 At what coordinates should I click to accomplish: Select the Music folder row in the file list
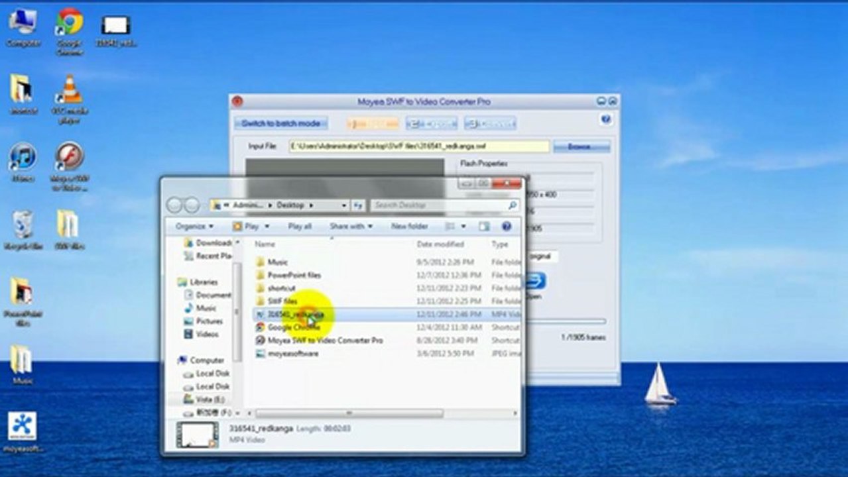[387, 262]
